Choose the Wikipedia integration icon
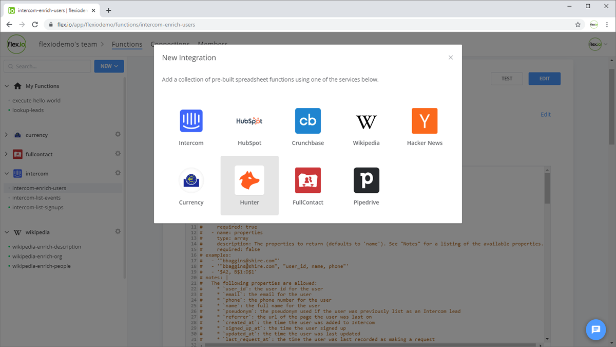Viewport: 616px width, 347px height. pos(366,121)
